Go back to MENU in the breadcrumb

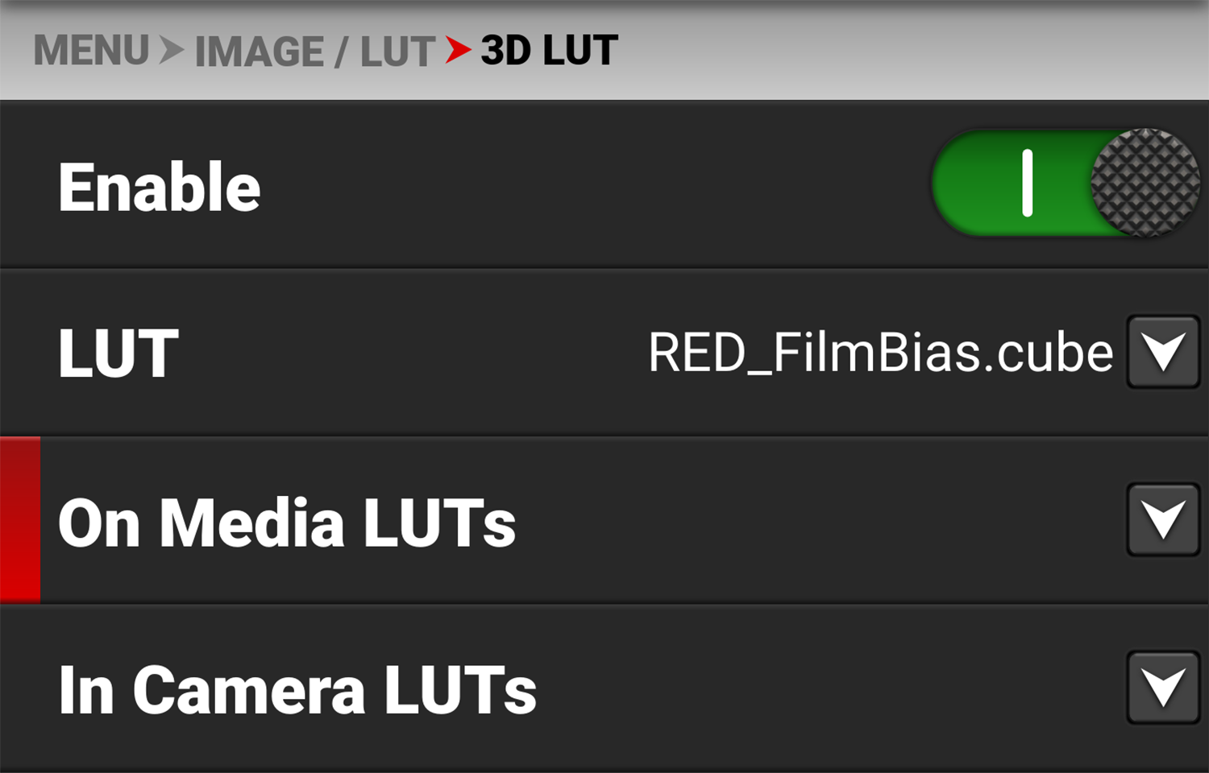tap(91, 51)
